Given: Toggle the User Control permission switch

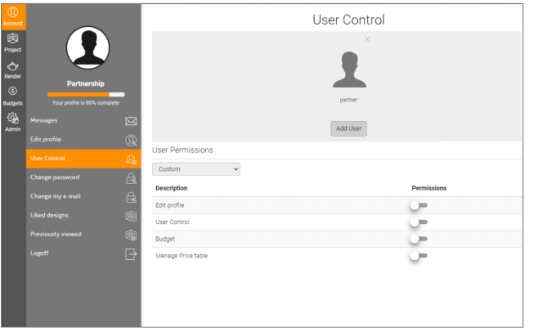Looking at the screenshot, I should pos(418,223).
